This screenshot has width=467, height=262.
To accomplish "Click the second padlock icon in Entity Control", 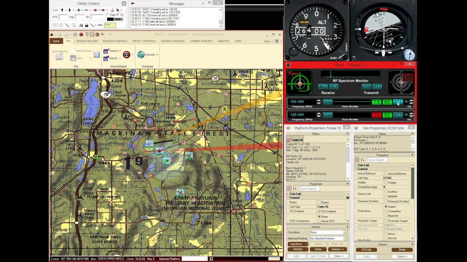I will pos(87,25).
